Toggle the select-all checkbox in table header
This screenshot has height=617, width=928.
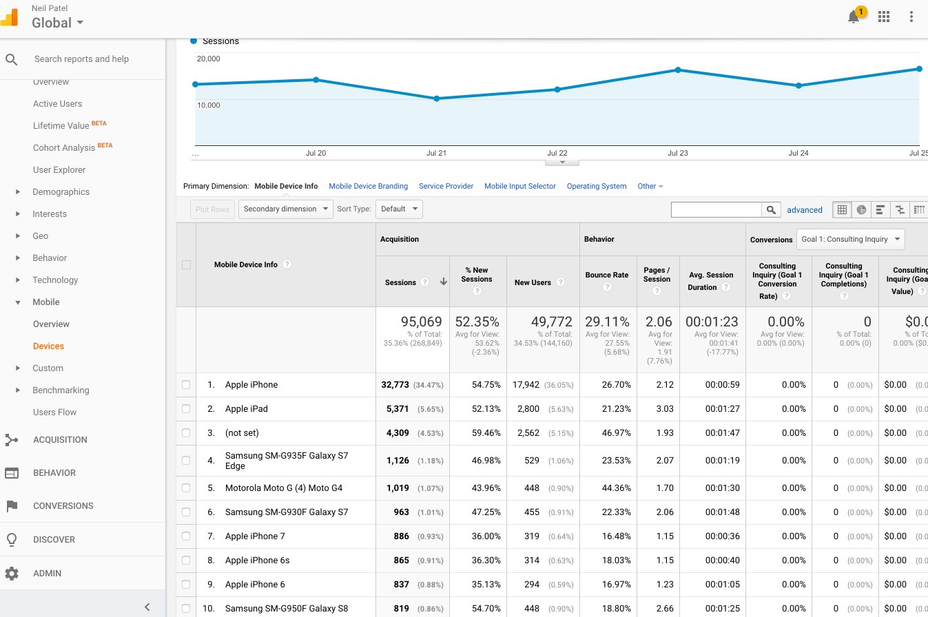pos(186,264)
